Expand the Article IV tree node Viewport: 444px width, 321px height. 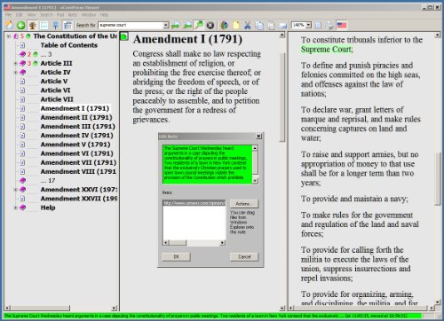(x=15, y=72)
